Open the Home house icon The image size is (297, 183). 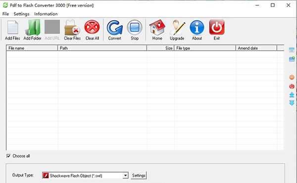(x=157, y=28)
